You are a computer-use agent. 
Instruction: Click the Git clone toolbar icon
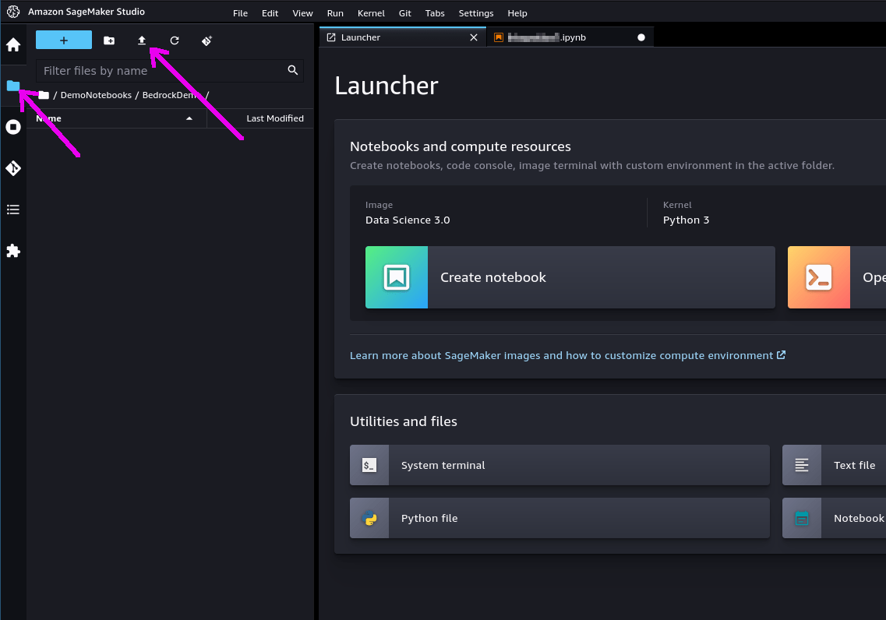point(206,40)
